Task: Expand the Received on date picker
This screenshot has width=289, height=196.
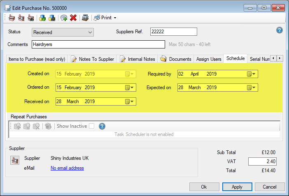Action: [130, 101]
